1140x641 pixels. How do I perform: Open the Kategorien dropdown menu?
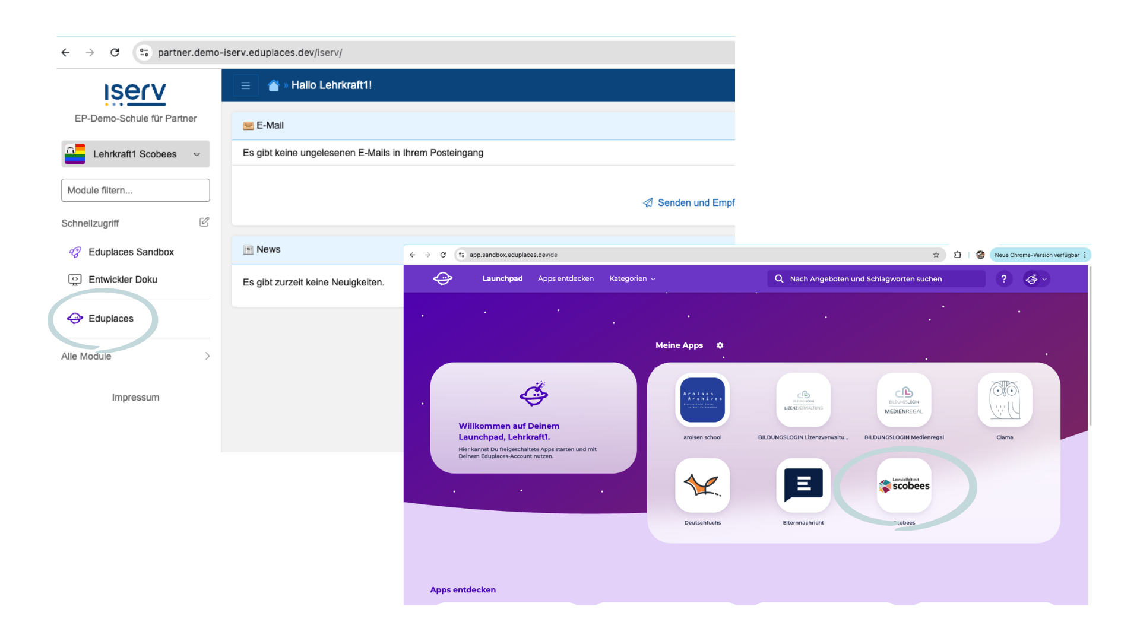tap(632, 279)
